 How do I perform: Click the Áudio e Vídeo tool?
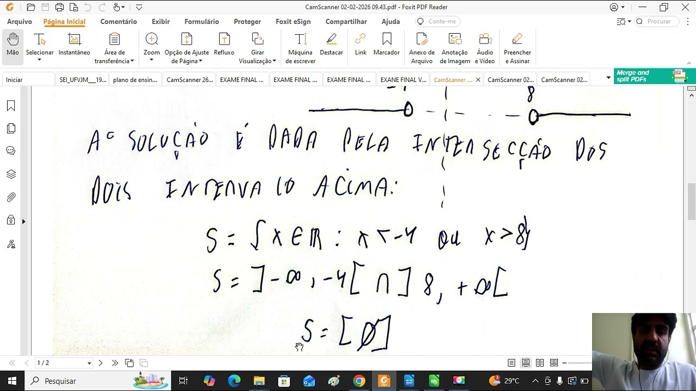click(485, 48)
